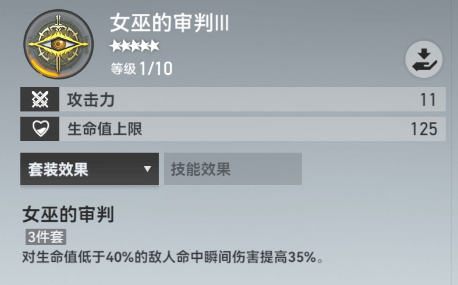The width and height of the screenshot is (458, 285).
Task: Click the heart HP icon
Action: (x=40, y=129)
